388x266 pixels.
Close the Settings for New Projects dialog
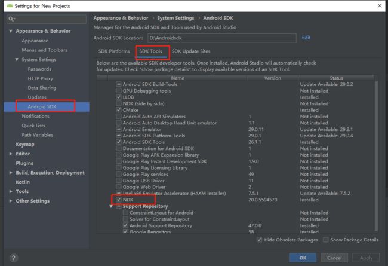(380, 5)
